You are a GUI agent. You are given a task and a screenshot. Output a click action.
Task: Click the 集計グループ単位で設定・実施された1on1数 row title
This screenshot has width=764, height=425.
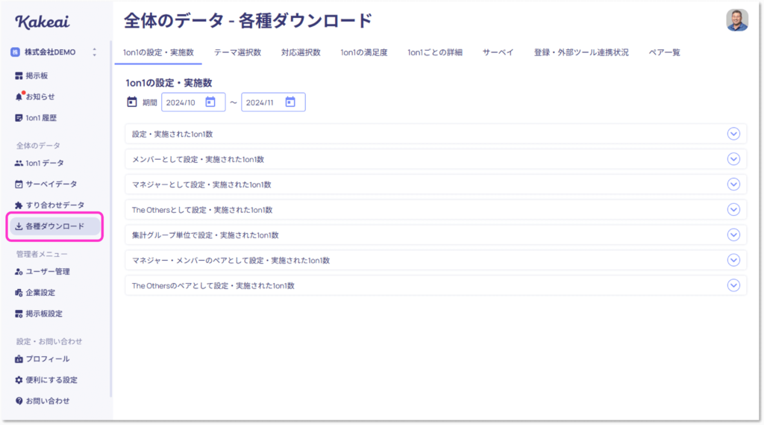click(x=205, y=235)
